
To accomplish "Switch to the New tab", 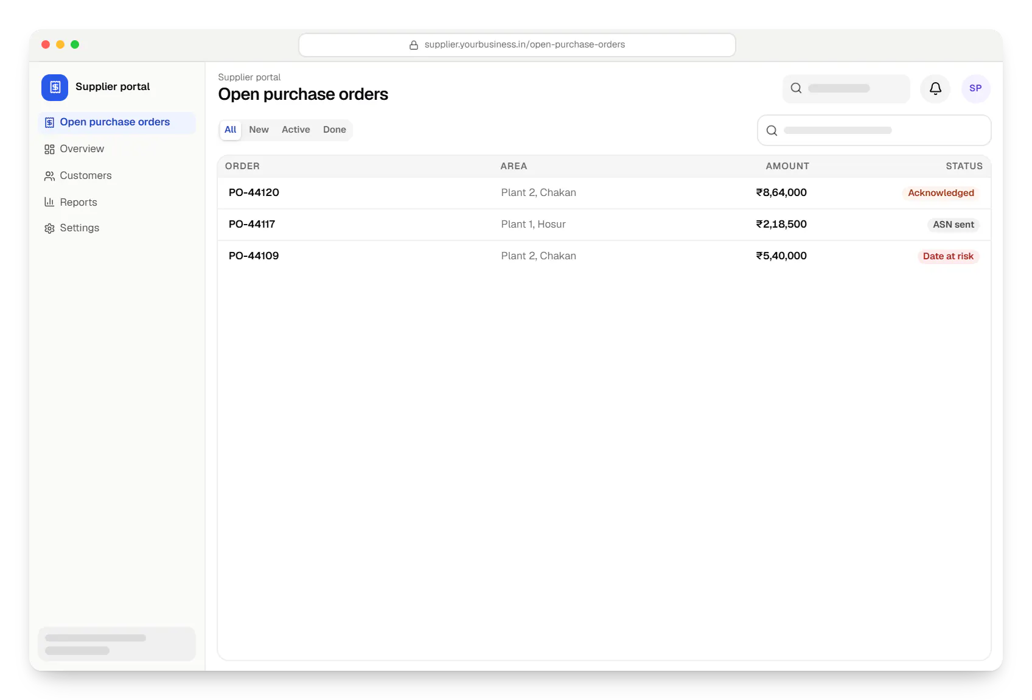I will 259,130.
